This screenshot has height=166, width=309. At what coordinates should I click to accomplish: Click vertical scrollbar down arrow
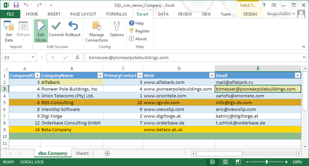click(305, 146)
